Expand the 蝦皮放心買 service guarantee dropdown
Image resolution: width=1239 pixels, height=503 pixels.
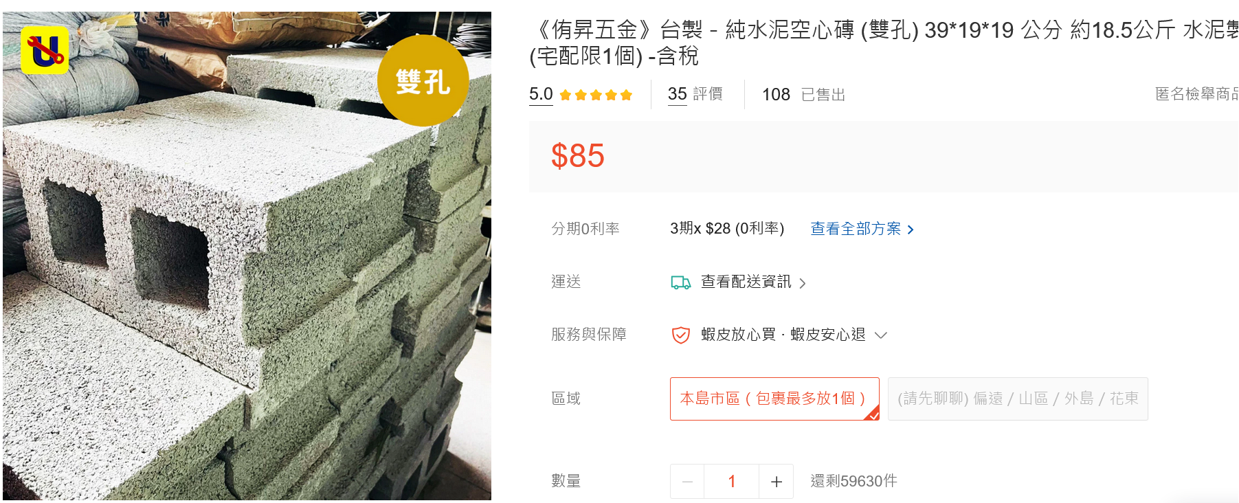click(881, 335)
